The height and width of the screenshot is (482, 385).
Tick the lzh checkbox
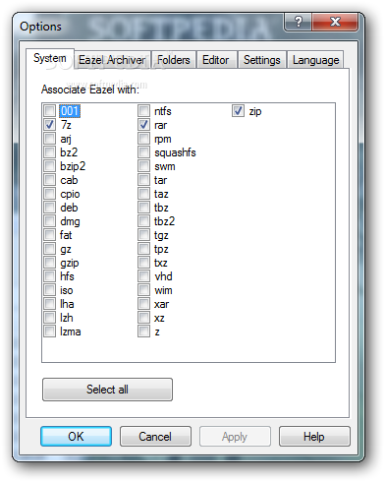tap(50, 318)
